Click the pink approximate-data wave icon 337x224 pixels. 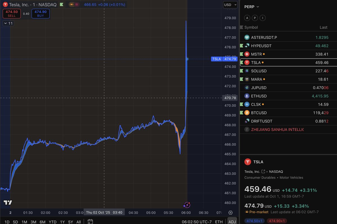(x=77, y=4)
